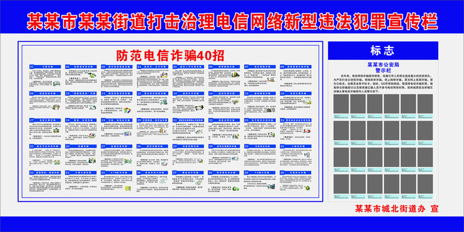Screen dimensions: 464x232
Task: Select the blue header bar numbered 12
Action: pos(152,93)
